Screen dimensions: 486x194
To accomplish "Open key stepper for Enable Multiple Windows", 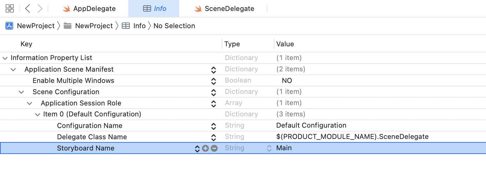I will click(x=214, y=81).
